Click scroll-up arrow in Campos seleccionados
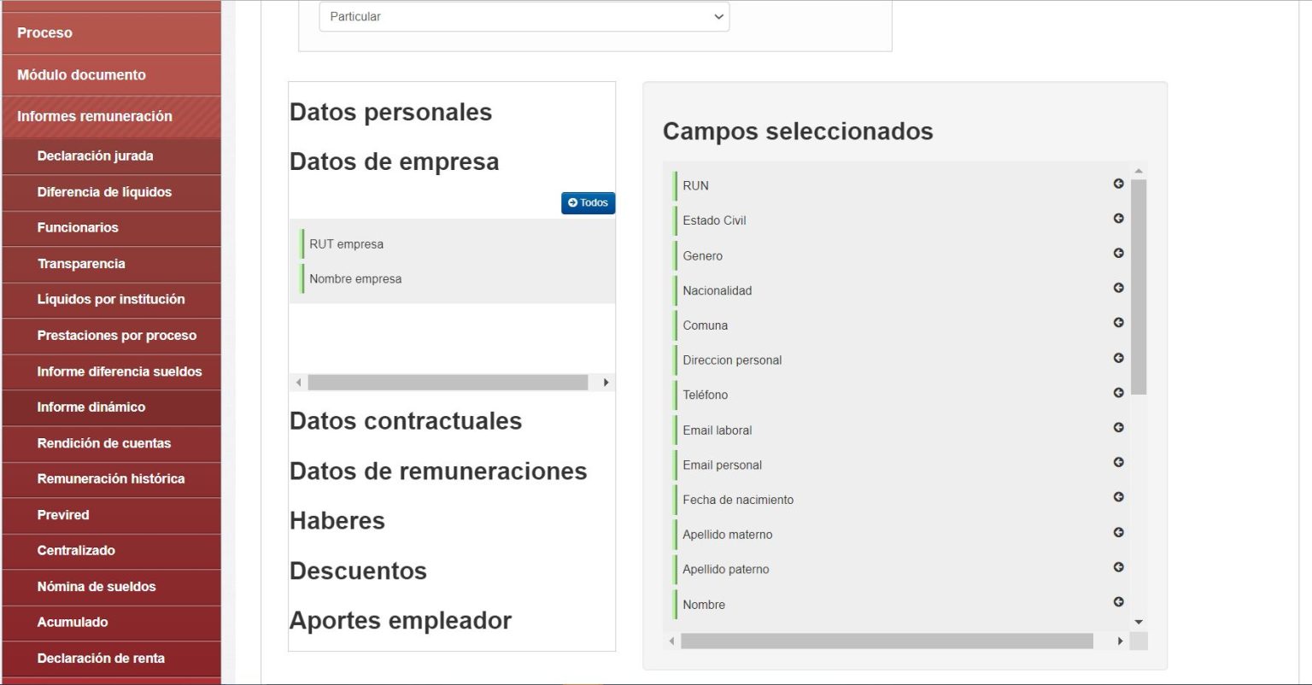 (x=1139, y=171)
